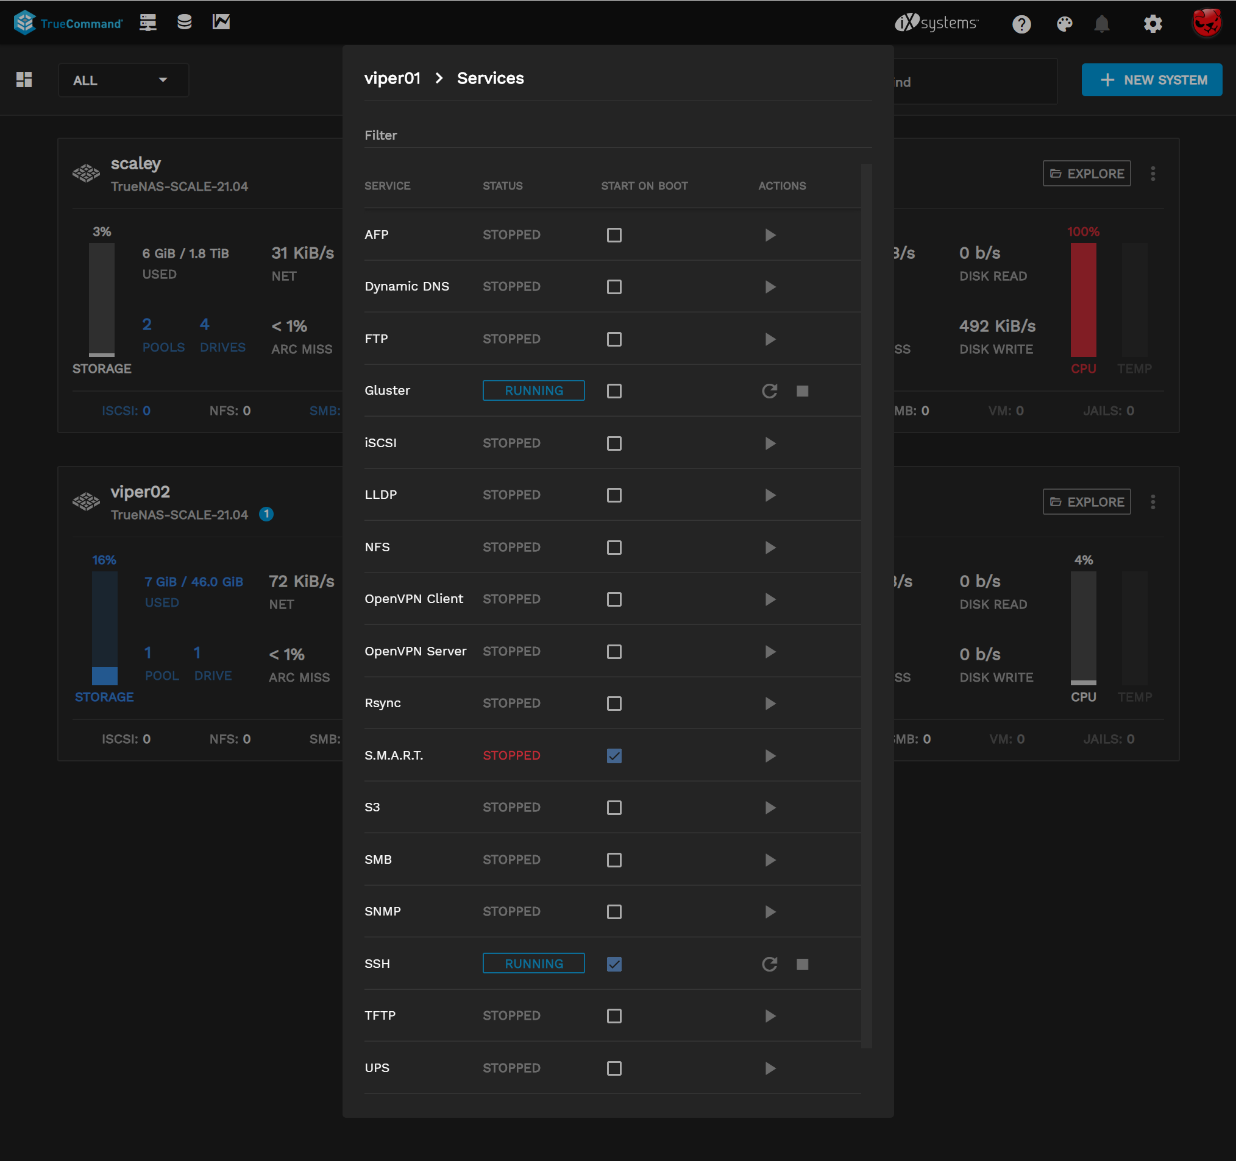Open the storage/datasets icon in the toolbar
Image resolution: width=1236 pixels, height=1161 pixels.
click(x=184, y=23)
